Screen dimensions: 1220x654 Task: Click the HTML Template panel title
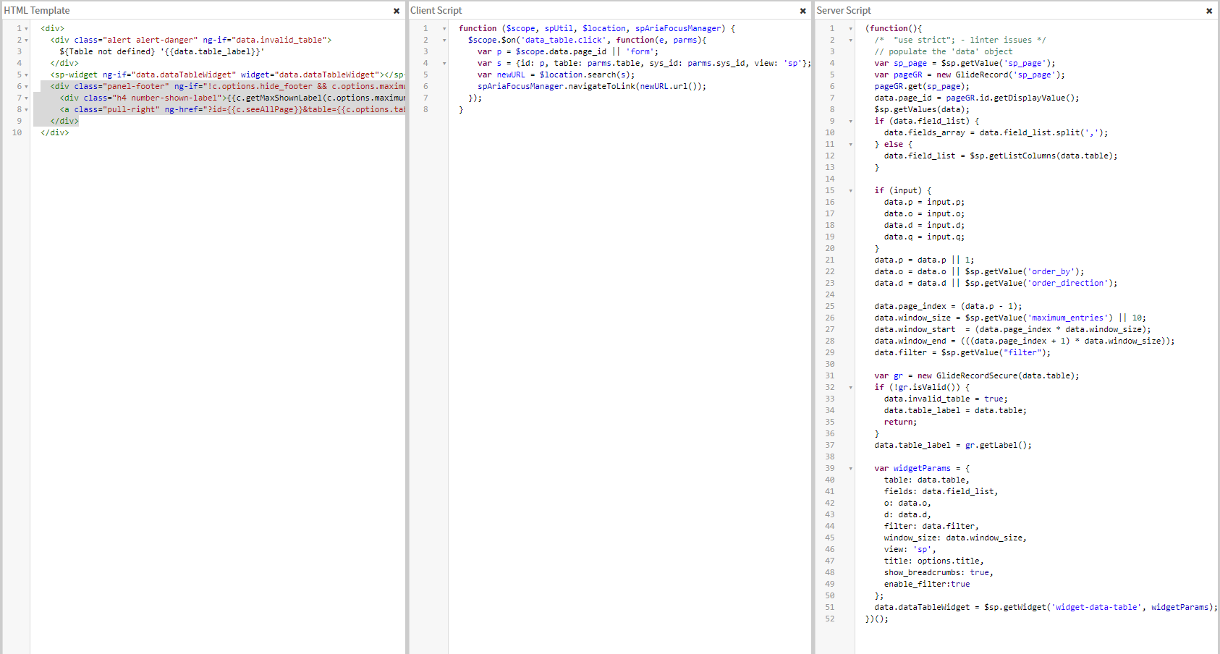[37, 11]
